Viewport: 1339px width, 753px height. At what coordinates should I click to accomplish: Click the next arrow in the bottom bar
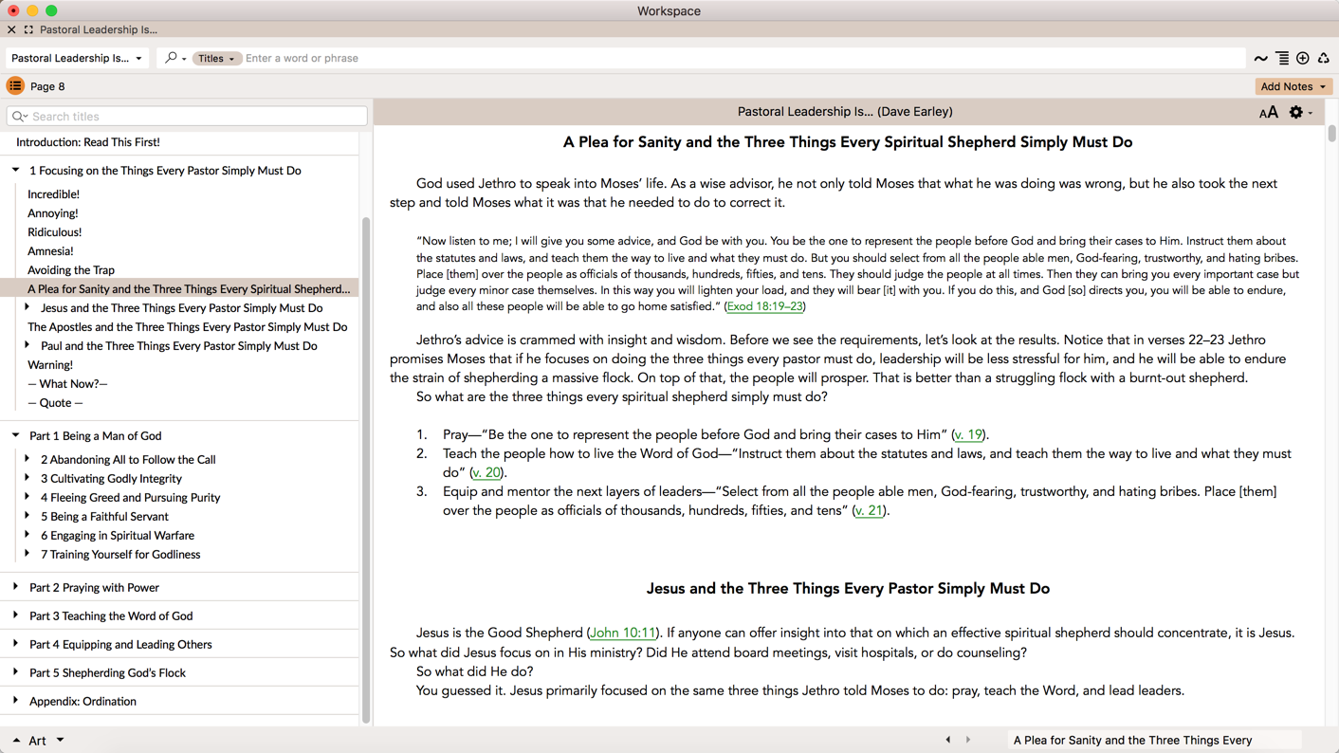[x=968, y=740]
